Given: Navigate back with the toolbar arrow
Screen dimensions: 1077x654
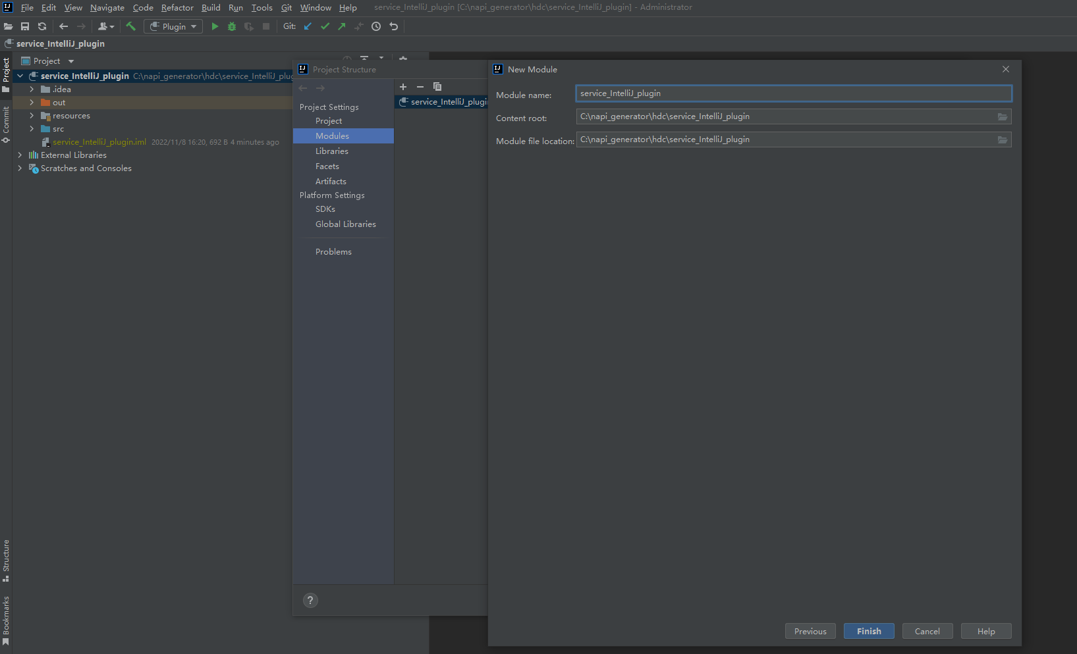Looking at the screenshot, I should (x=63, y=26).
